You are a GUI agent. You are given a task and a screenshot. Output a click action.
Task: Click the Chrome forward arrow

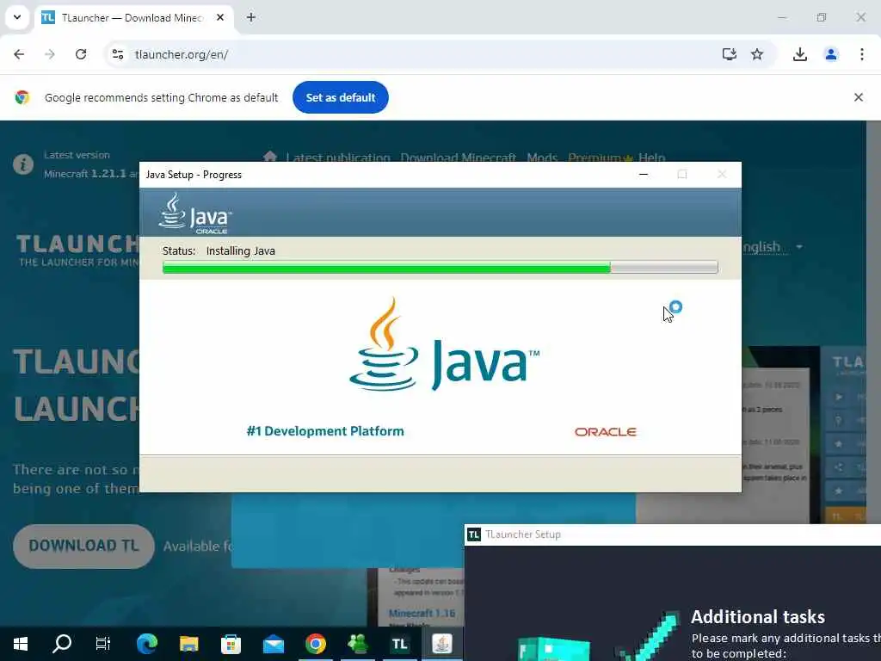[50, 54]
